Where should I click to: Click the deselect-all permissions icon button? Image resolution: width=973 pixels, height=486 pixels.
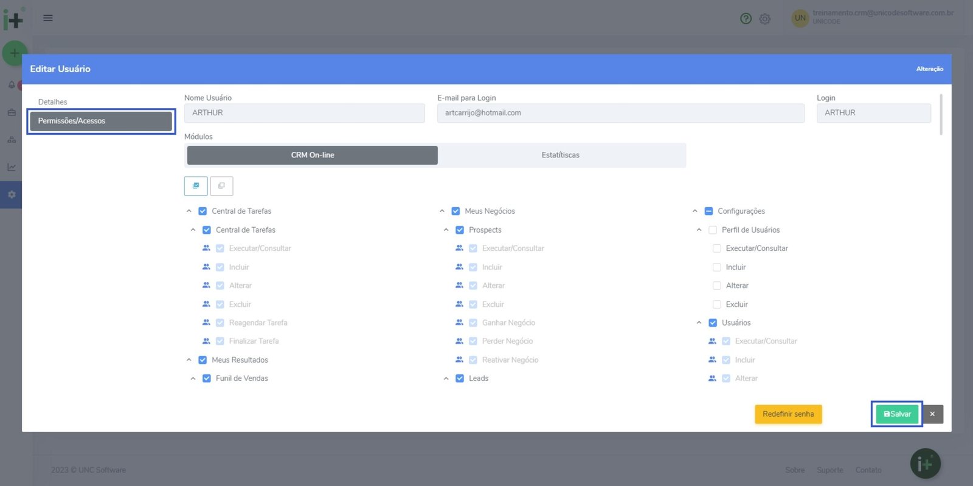221,186
